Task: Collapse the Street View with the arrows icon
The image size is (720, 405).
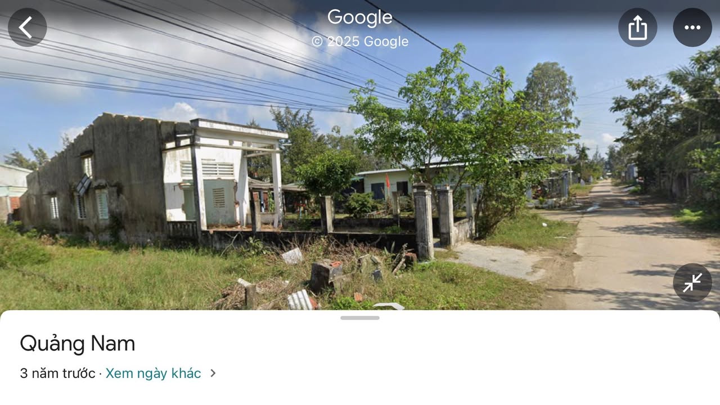Action: tap(692, 282)
